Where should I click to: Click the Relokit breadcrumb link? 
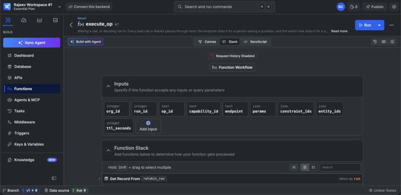[x=82, y=18]
